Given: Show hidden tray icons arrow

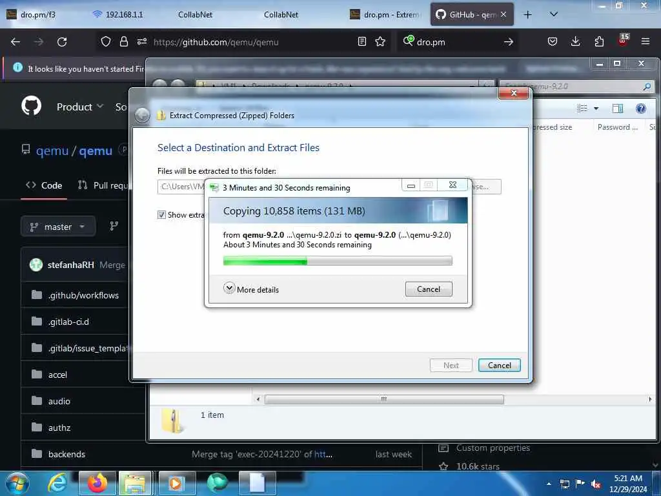Looking at the screenshot, I should point(549,484).
